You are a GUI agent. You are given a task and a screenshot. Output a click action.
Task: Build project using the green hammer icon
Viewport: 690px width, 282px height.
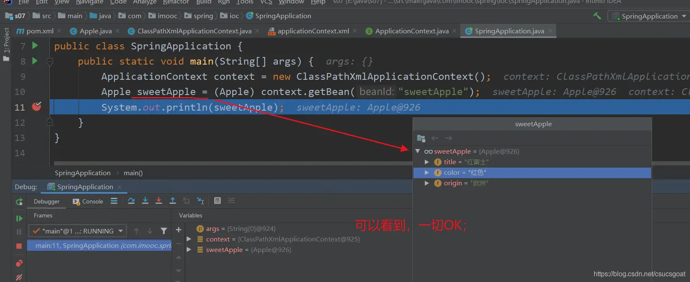(597, 16)
